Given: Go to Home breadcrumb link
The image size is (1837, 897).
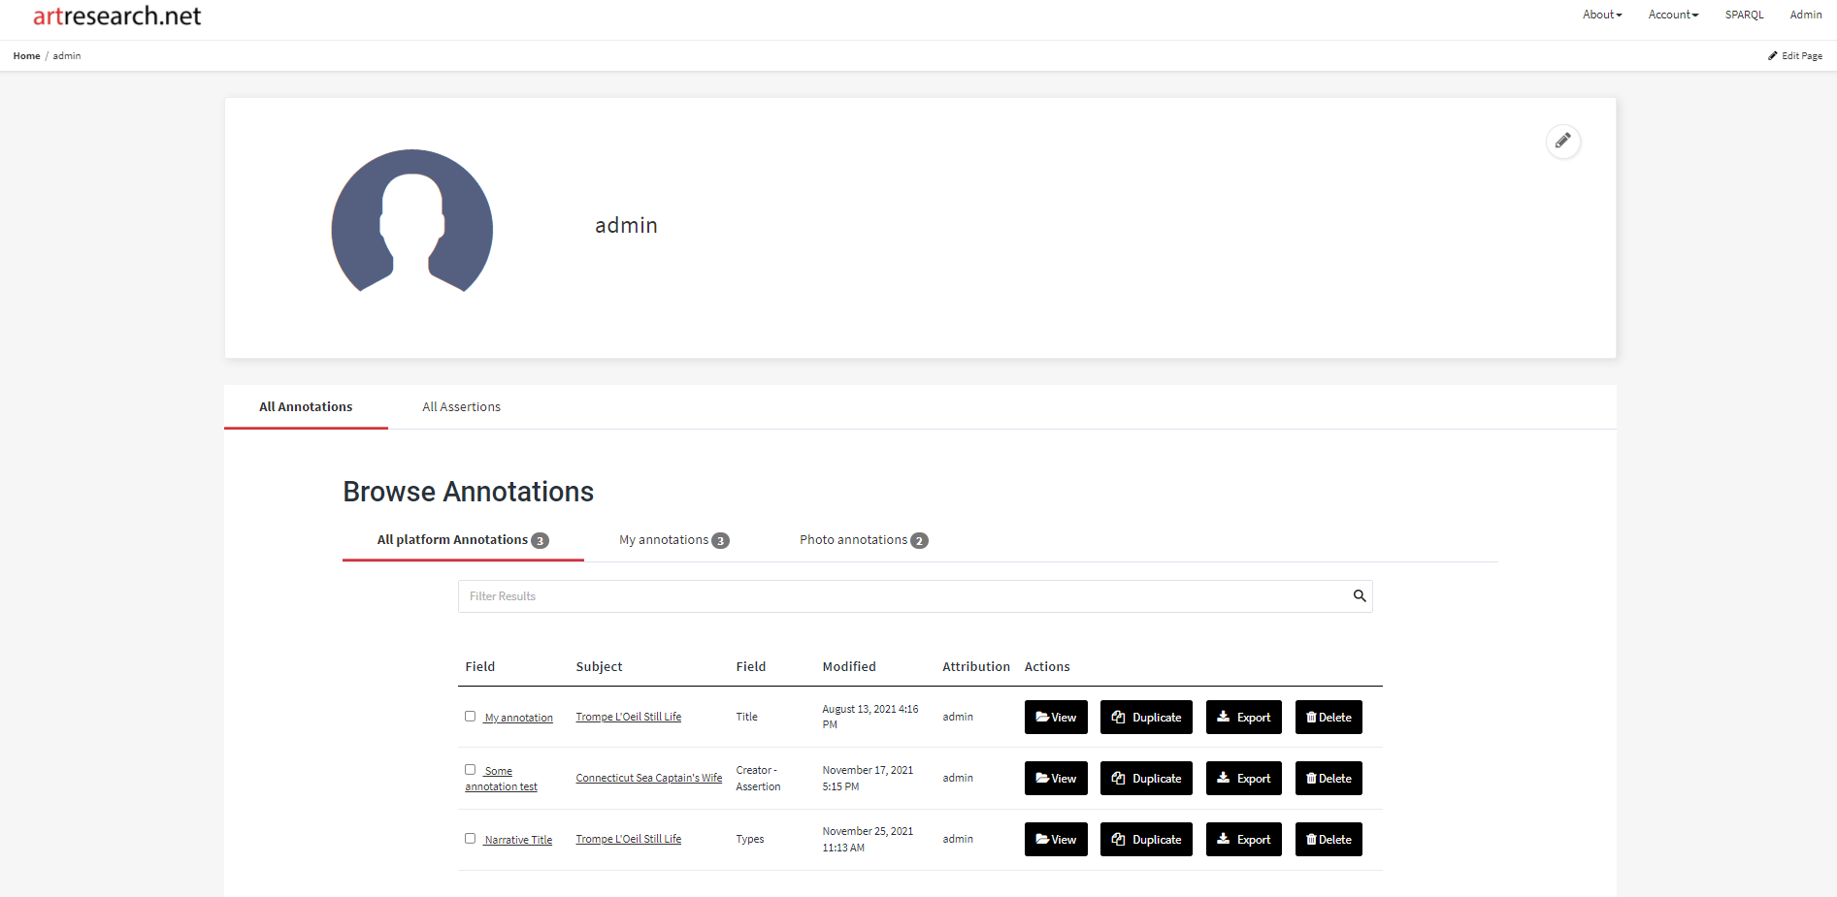Looking at the screenshot, I should pos(26,56).
